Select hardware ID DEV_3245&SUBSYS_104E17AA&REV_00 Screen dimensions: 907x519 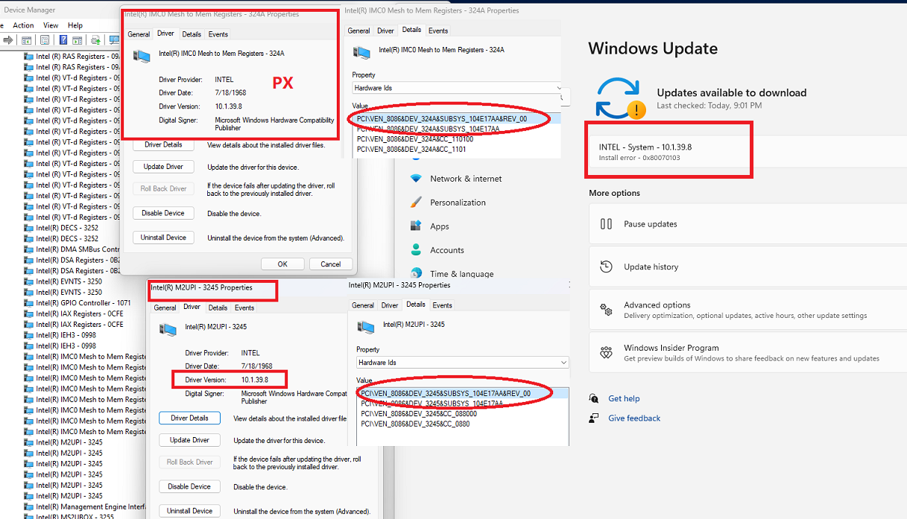446,393
